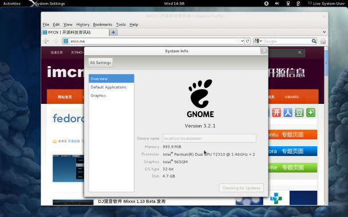The image size is (348, 217).
Task: Open the blue 专题页面 banner
Action: point(292,151)
